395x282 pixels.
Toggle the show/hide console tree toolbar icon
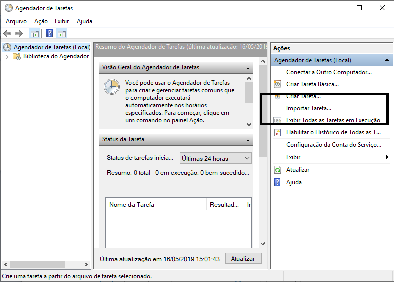pyautogui.click(x=35, y=33)
